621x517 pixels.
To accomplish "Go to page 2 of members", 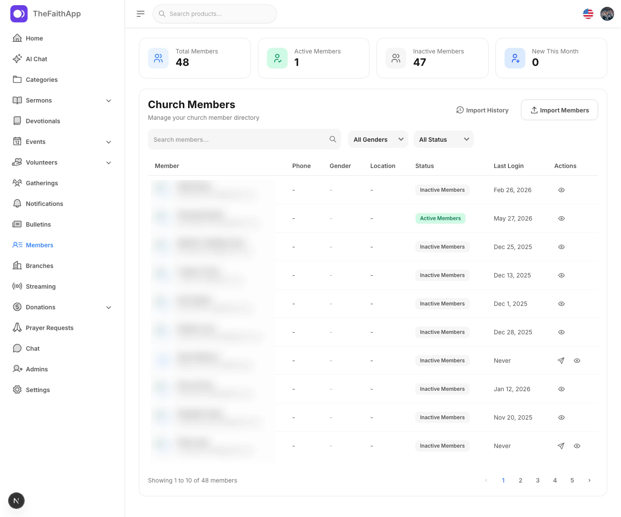I will click(x=521, y=480).
